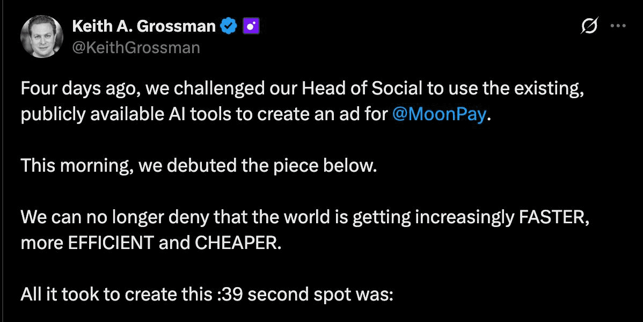The height and width of the screenshot is (322, 643).
Task: Click the word CHEAPER in the post
Action: [x=238, y=243]
